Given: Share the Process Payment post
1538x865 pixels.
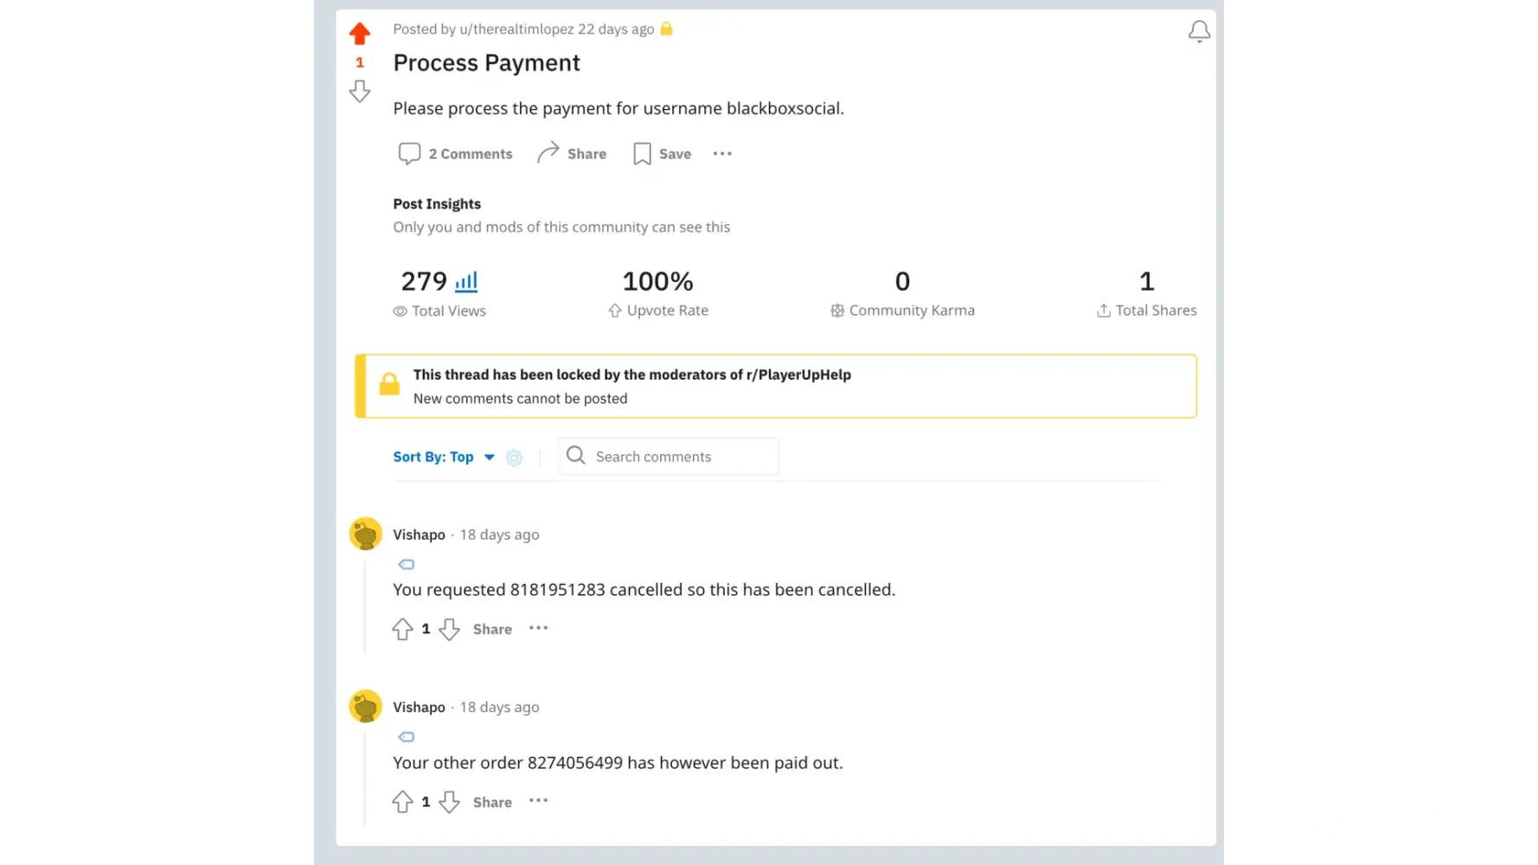Looking at the screenshot, I should click(572, 154).
